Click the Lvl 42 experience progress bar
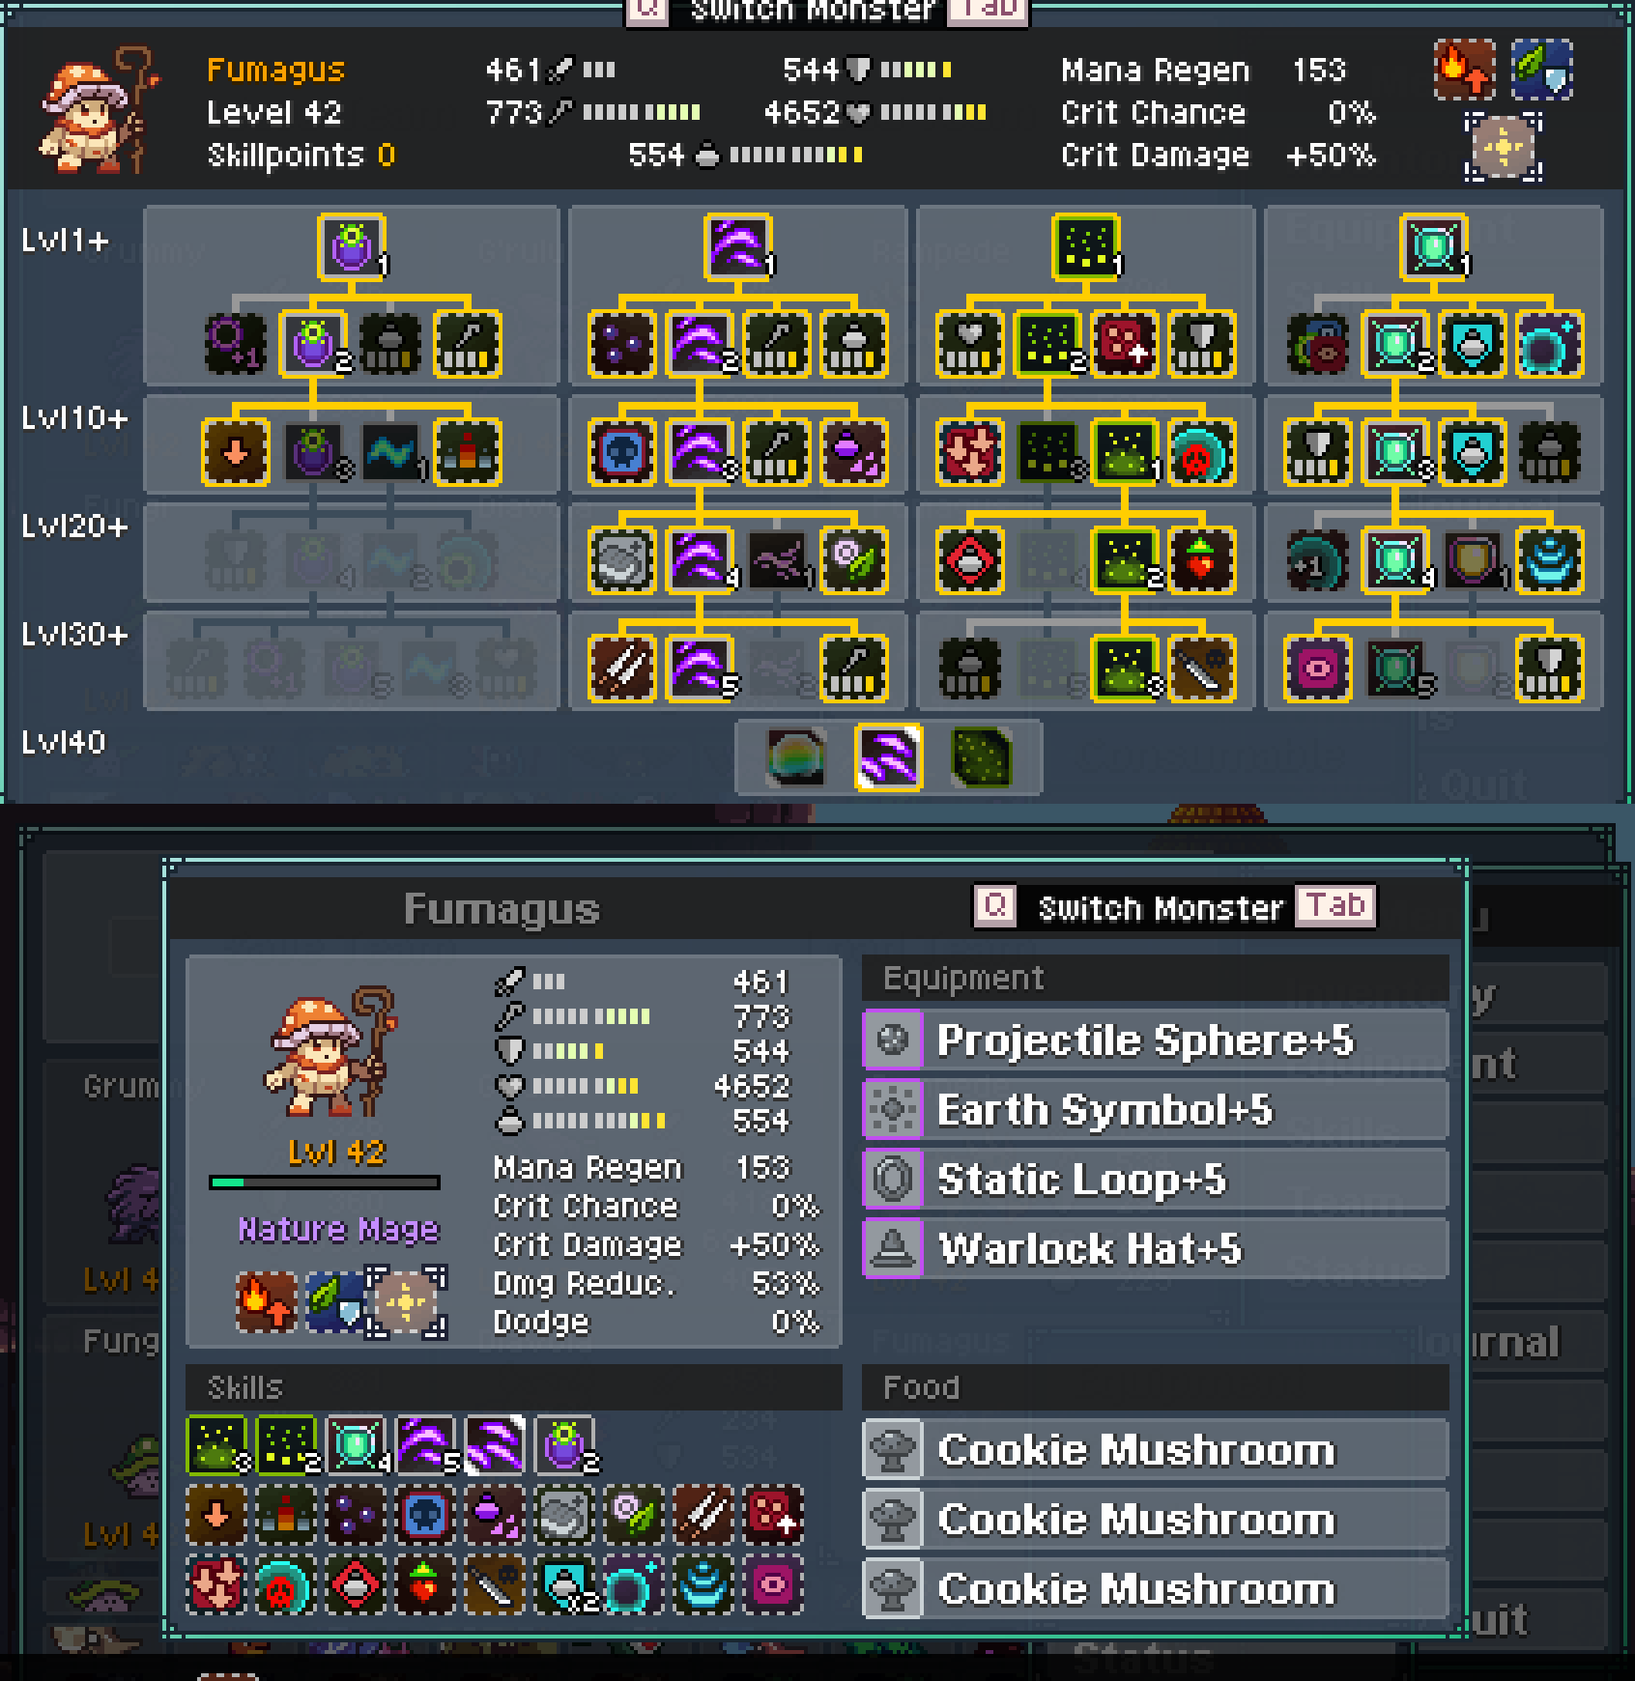The image size is (1635, 1681). [x=325, y=1182]
